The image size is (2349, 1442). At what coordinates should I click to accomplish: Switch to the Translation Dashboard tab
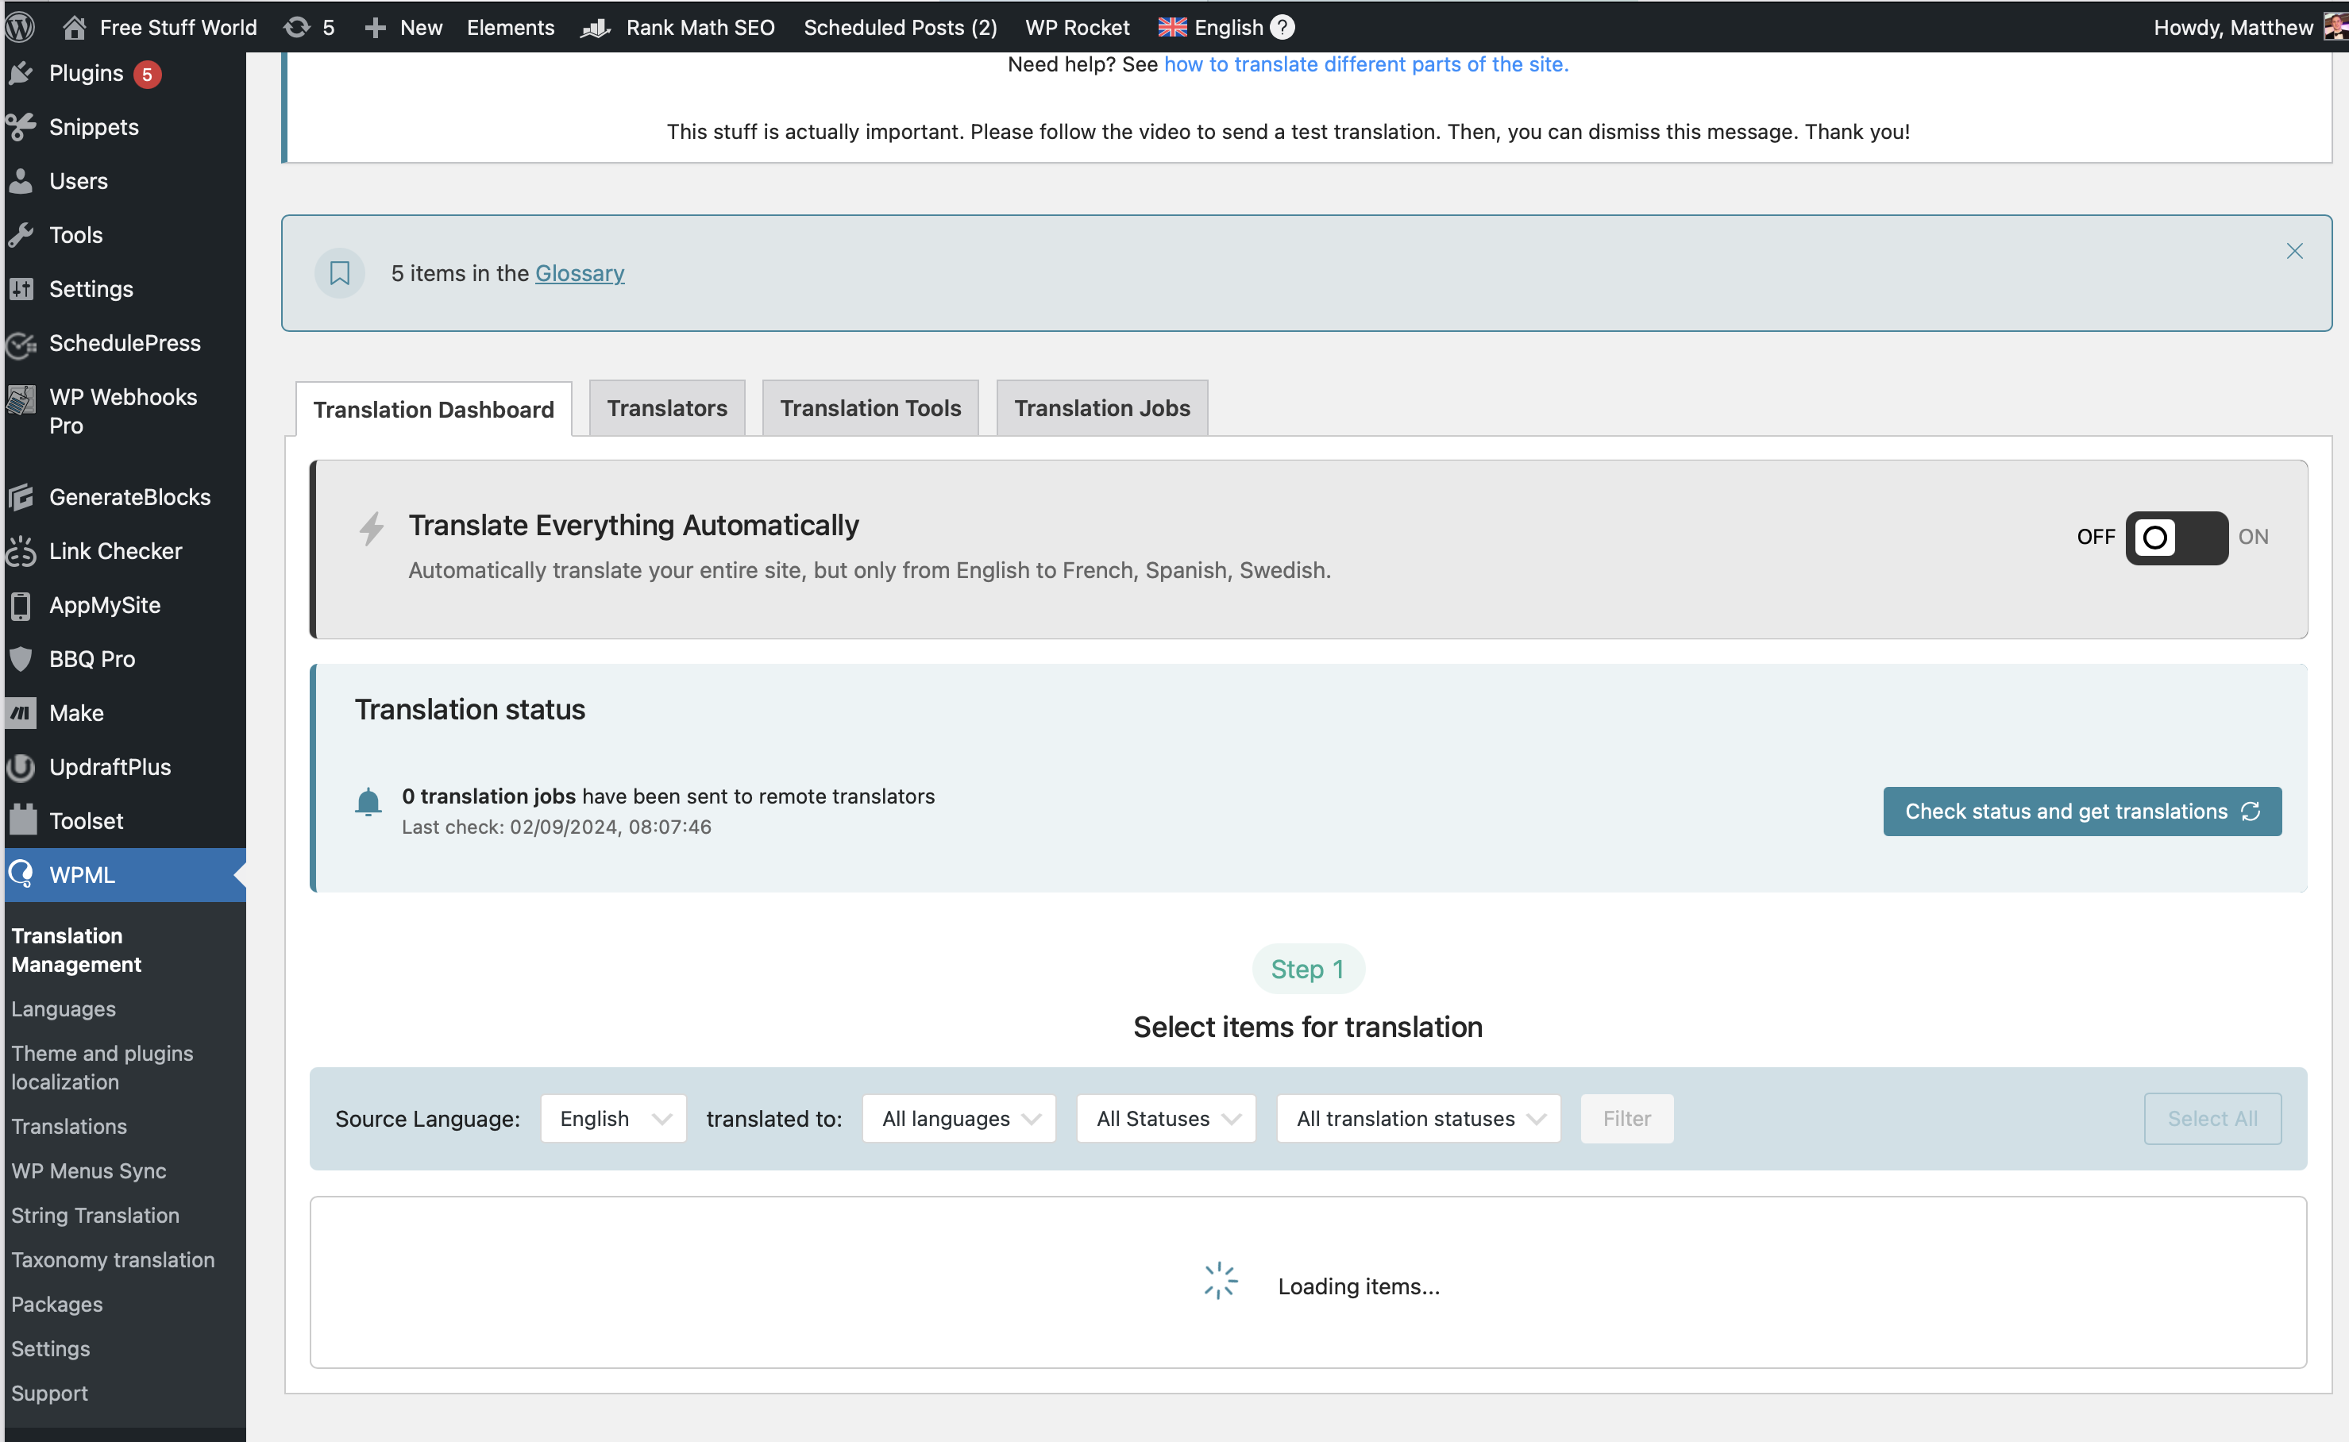tap(434, 409)
